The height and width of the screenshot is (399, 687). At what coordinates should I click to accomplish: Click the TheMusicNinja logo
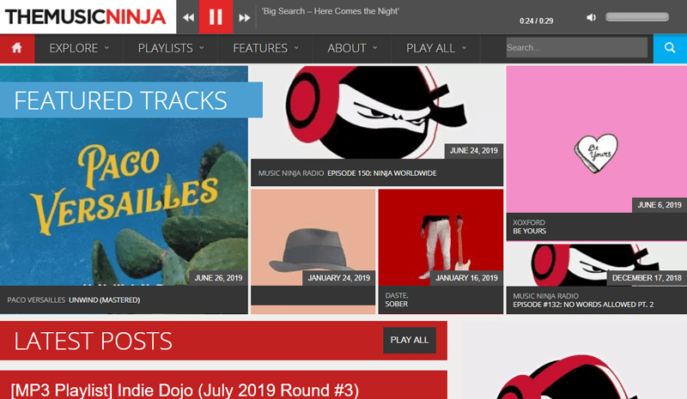85,17
